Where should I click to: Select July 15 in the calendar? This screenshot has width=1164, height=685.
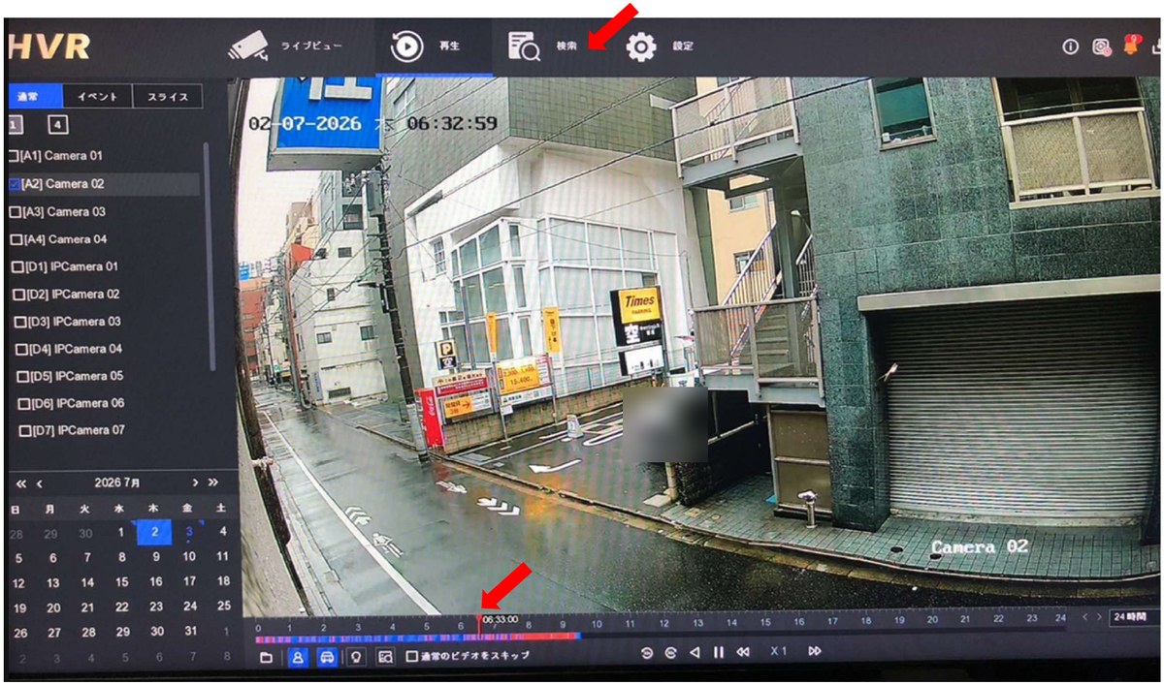click(121, 582)
